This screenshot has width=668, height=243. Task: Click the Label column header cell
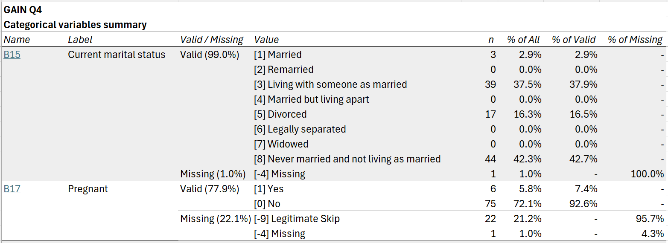pos(80,40)
